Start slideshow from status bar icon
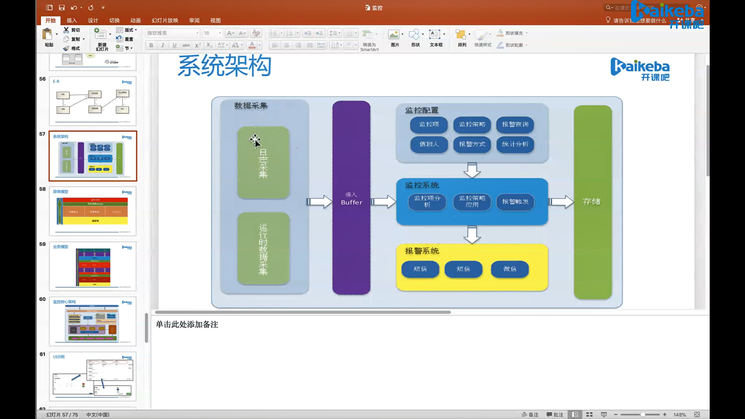The image size is (745, 419). click(604, 414)
